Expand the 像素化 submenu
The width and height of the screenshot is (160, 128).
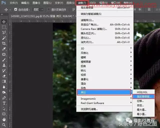(x=104, y=79)
